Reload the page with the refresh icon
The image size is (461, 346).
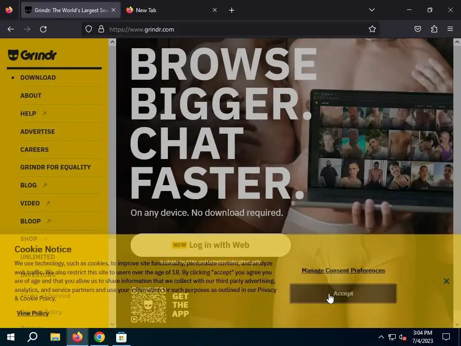click(x=43, y=29)
